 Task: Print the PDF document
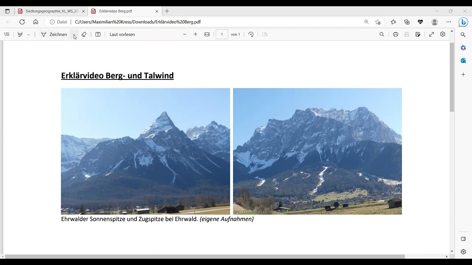click(396, 34)
